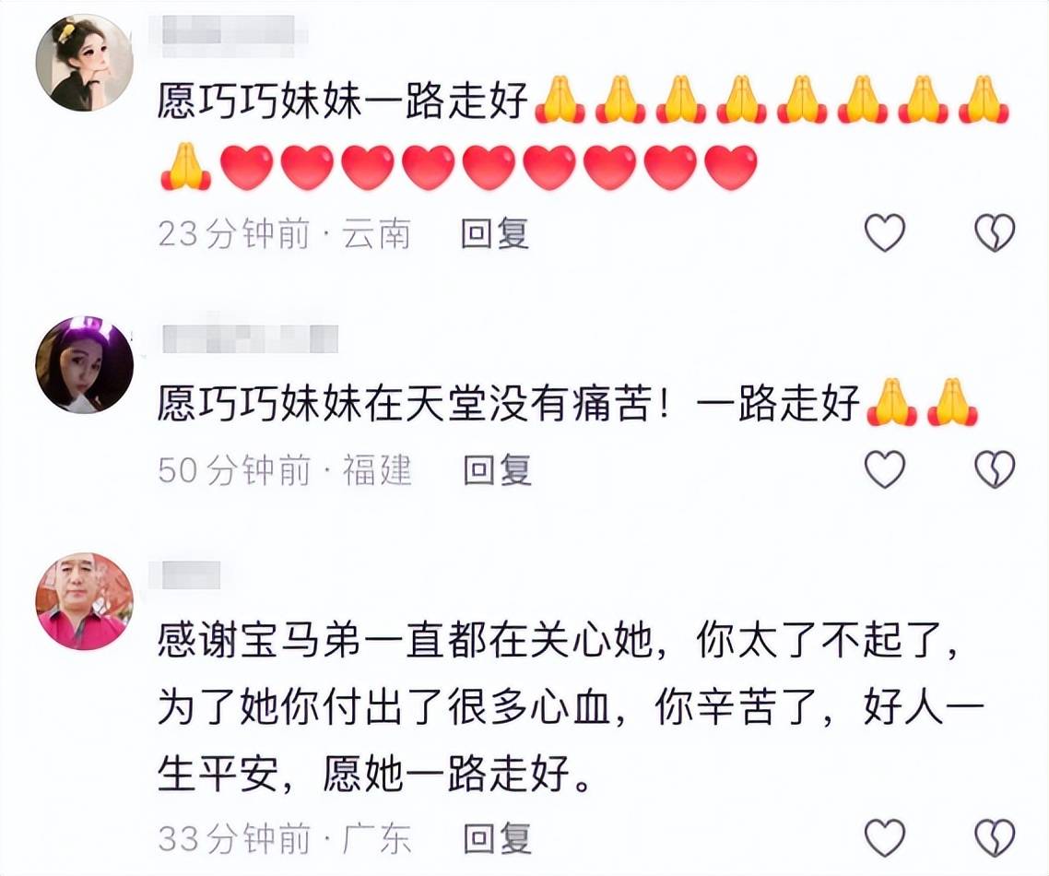Open blurred username of Guangdong commenter
Screen dimensions: 1049x876
coord(189,574)
